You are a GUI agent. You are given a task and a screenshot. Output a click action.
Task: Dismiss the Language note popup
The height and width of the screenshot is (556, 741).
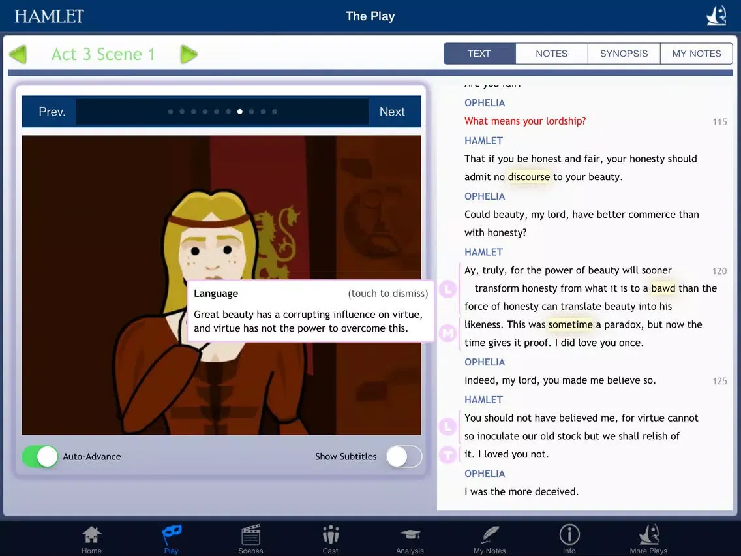coord(310,311)
